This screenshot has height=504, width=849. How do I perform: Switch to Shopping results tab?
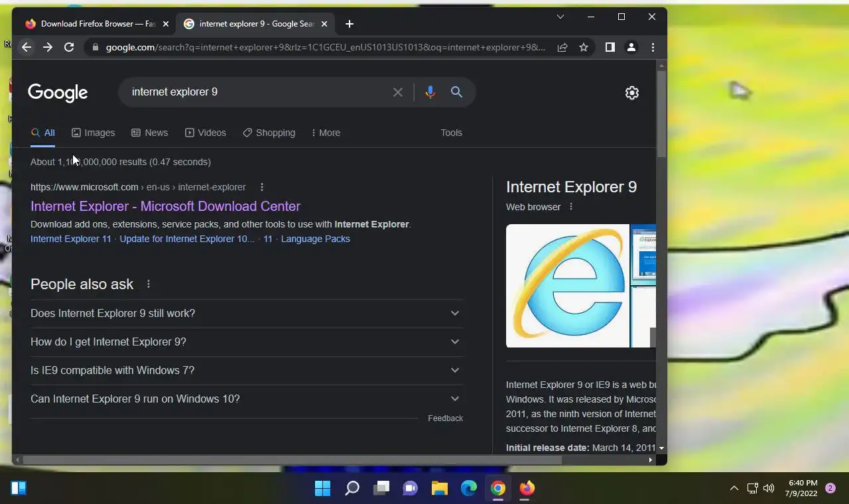pyautogui.click(x=269, y=133)
